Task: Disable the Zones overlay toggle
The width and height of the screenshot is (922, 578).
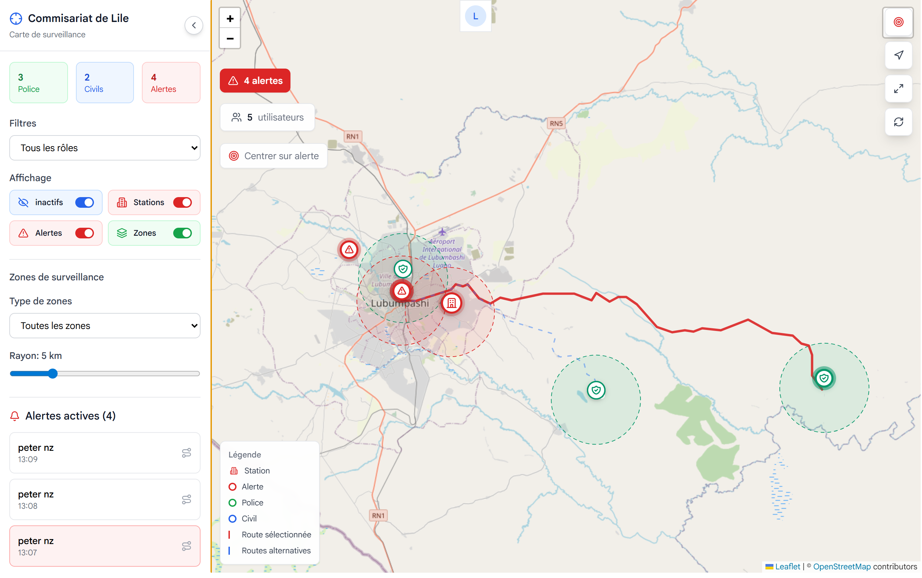Action: click(183, 233)
